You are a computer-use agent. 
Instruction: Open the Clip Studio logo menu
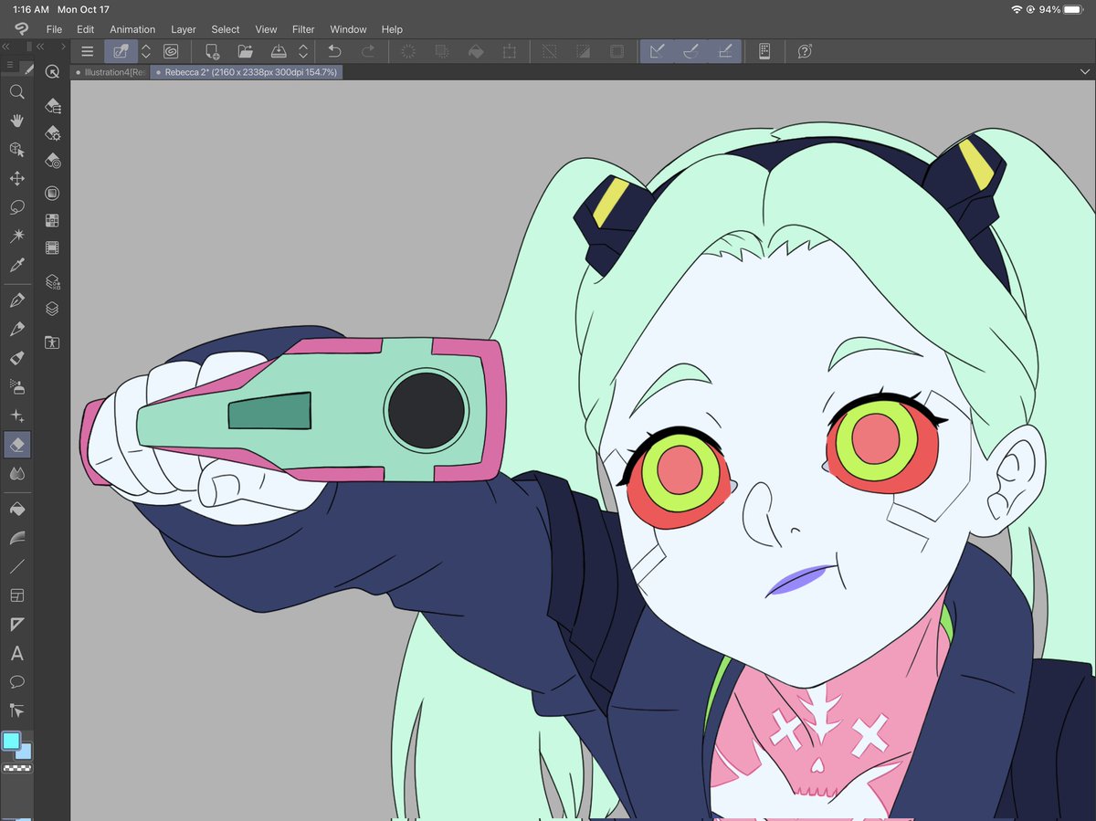(21, 29)
